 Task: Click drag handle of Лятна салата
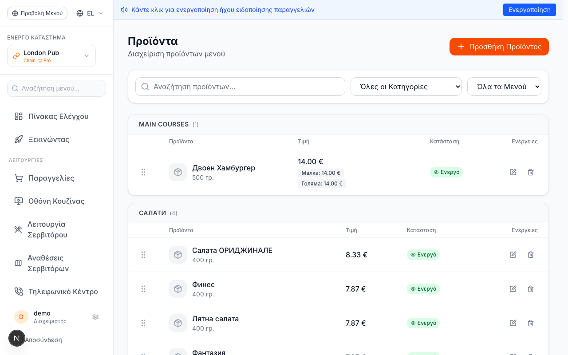(x=143, y=323)
